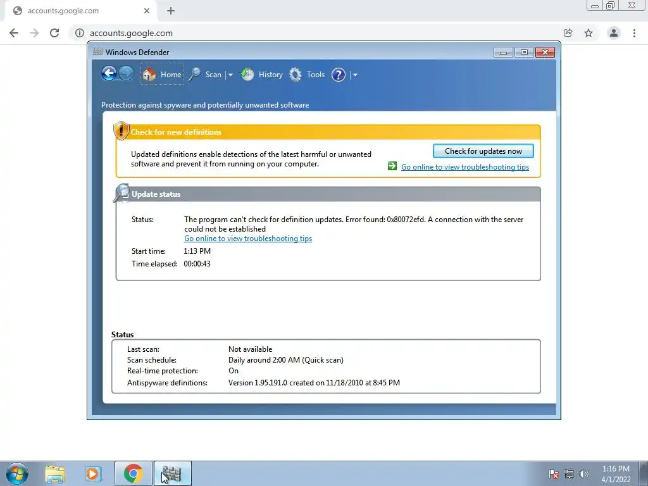The image size is (648, 486).
Task: Click the volume speaker tray icon
Action: (x=583, y=474)
